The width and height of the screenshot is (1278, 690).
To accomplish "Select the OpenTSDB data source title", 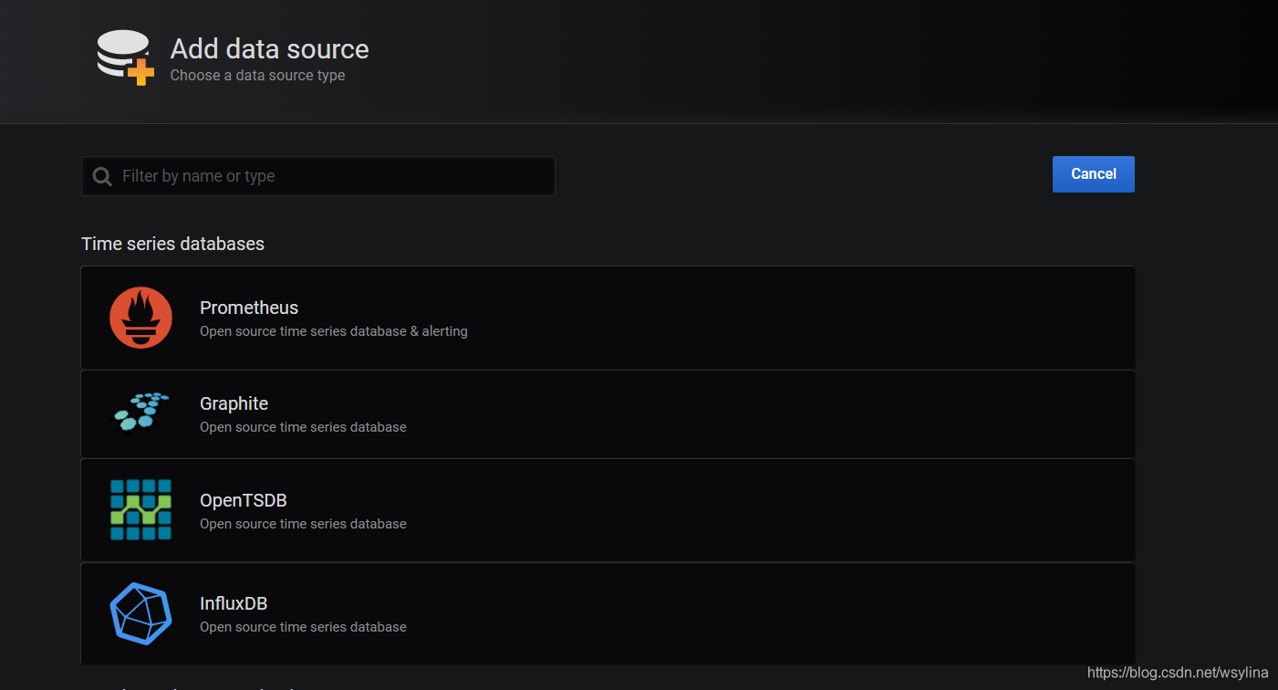I will pyautogui.click(x=244, y=500).
